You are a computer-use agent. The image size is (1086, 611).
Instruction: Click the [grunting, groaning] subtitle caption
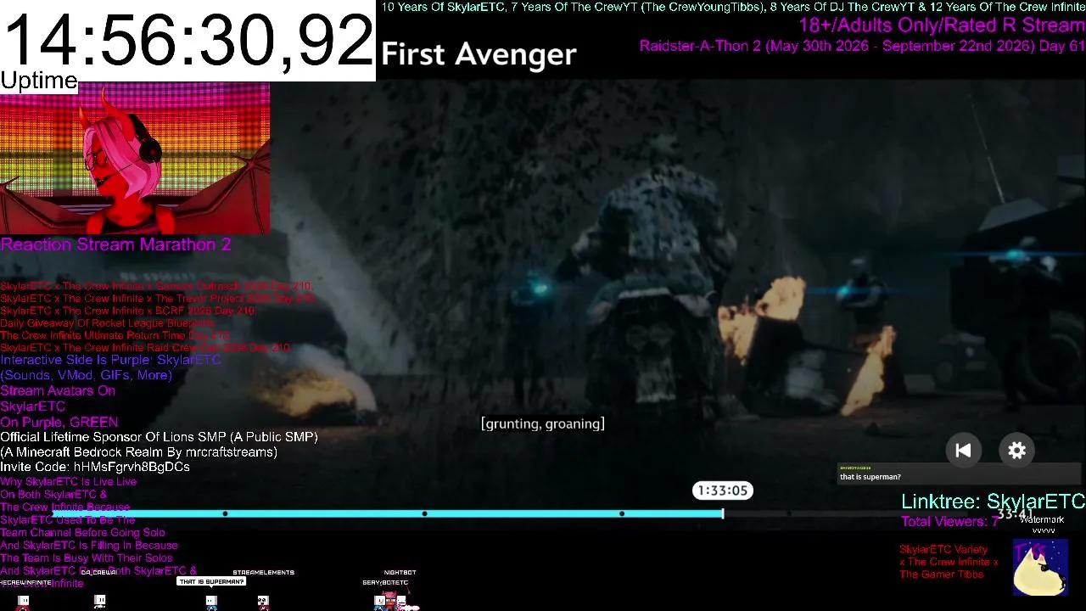tap(543, 423)
